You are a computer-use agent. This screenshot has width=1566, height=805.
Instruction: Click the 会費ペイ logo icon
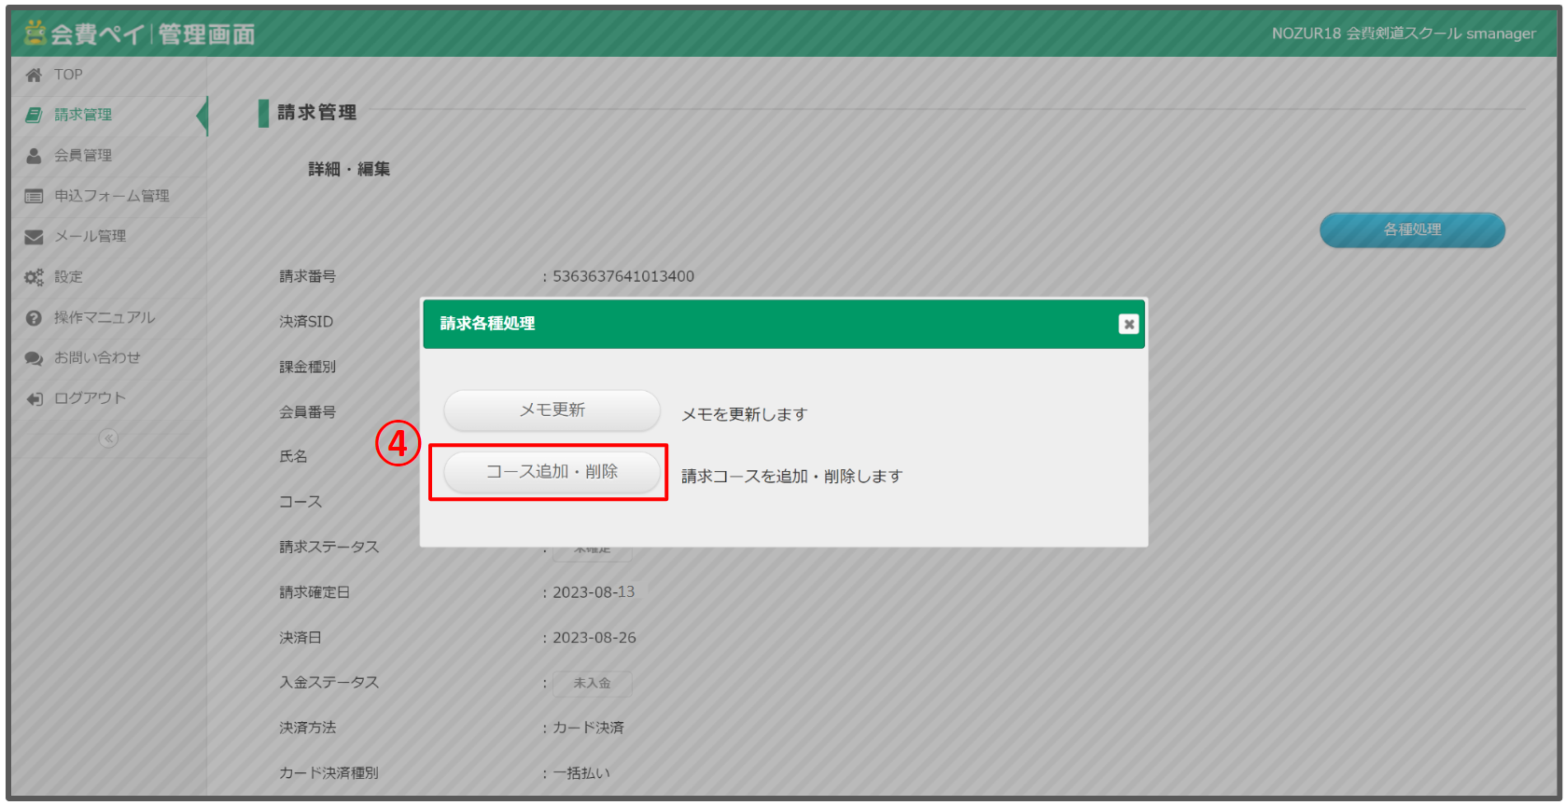pyautogui.click(x=35, y=33)
